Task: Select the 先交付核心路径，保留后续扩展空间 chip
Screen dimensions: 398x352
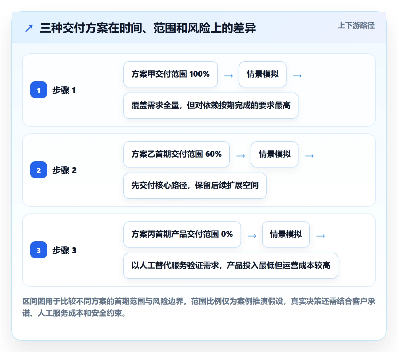Action: coord(195,186)
